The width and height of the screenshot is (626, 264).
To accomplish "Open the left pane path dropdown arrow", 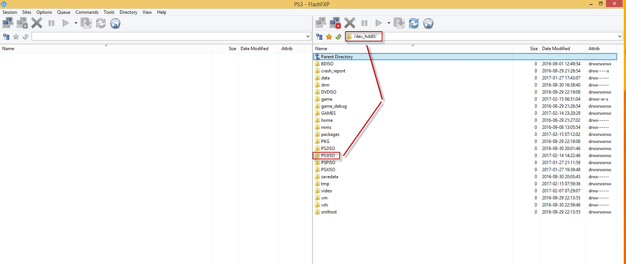I will (308, 36).
